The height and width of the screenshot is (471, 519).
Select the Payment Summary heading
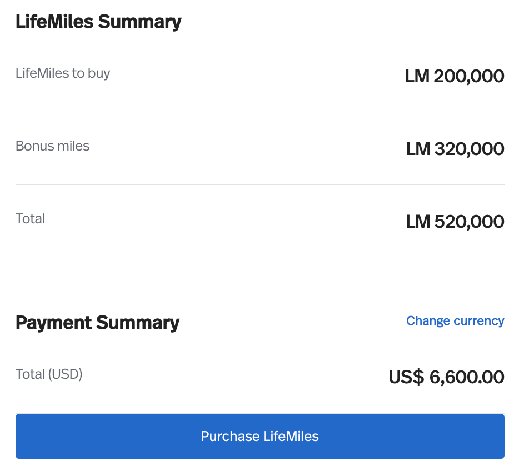[x=98, y=322]
